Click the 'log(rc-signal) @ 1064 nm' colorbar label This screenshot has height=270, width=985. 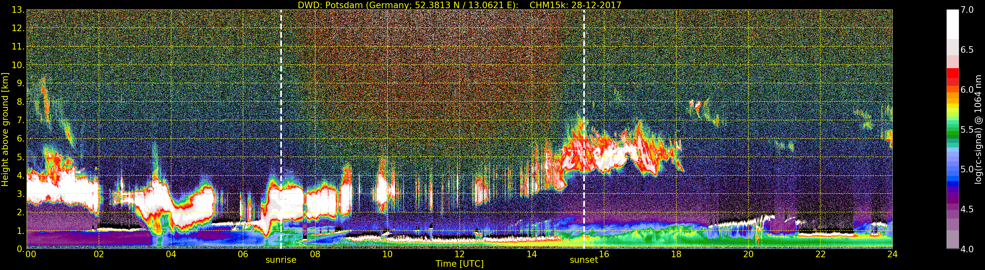pyautogui.click(x=978, y=129)
